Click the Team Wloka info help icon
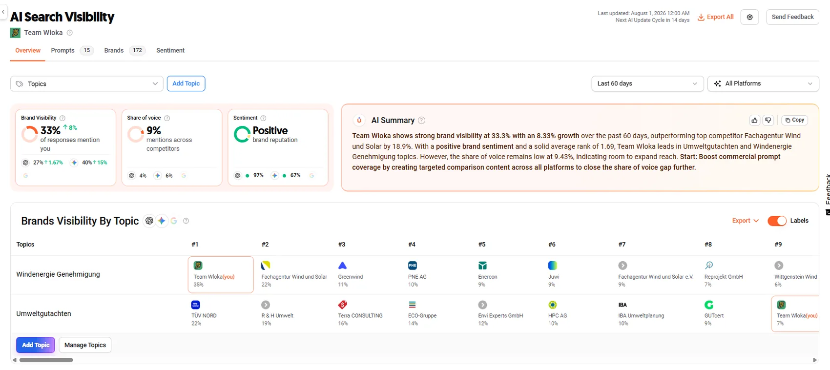 tap(70, 33)
